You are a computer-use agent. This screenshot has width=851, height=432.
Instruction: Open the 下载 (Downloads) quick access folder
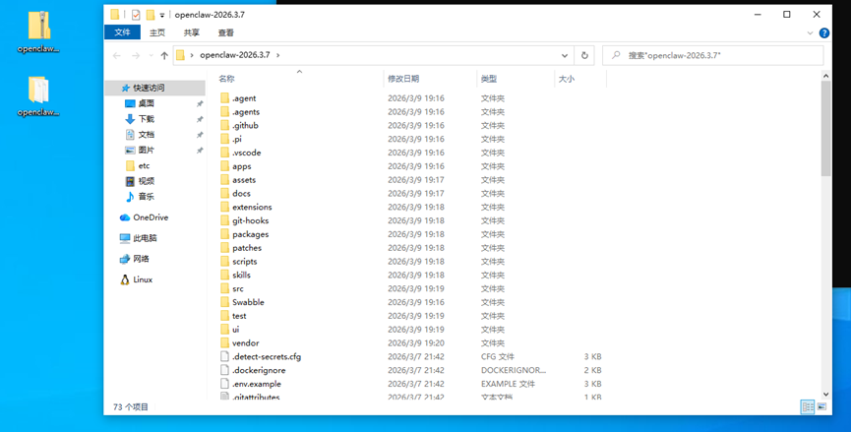(x=146, y=119)
